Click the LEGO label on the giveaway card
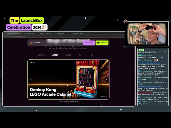 [32, 63]
